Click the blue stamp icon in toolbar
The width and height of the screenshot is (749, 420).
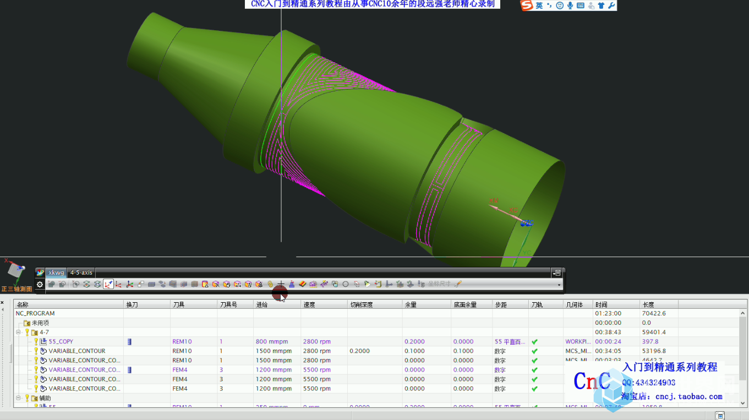point(292,284)
